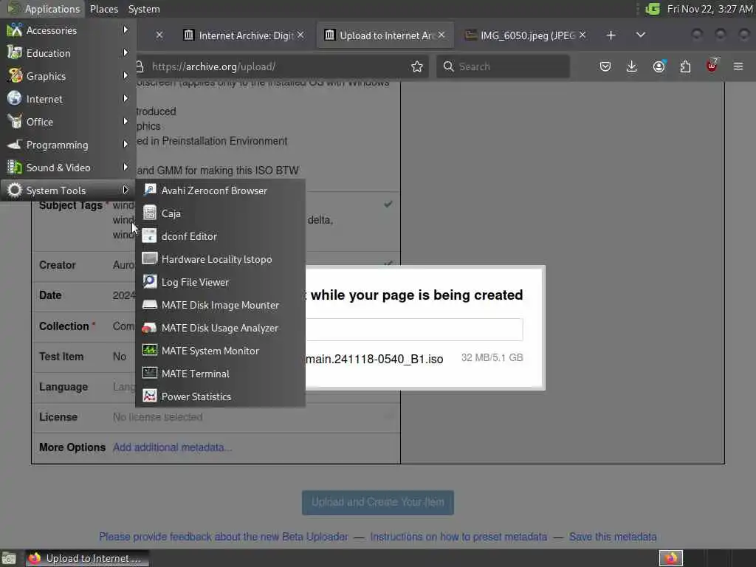This screenshot has height=567, width=756.
Task: Open the Firefox hamburger menu
Action: [738, 66]
